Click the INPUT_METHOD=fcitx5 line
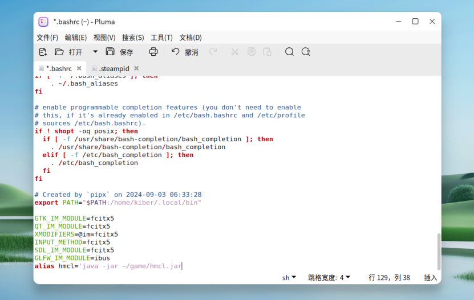 (x=72, y=242)
